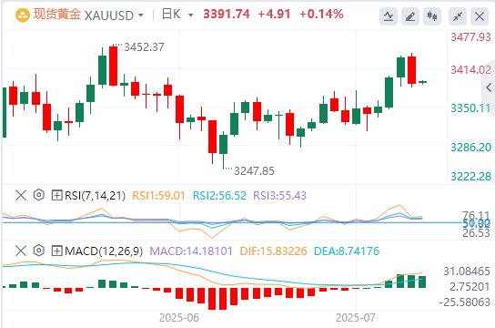Viewport: 495px width, 328px height.
Task: Open the 日K timeframe dropdown
Action: click(190, 15)
